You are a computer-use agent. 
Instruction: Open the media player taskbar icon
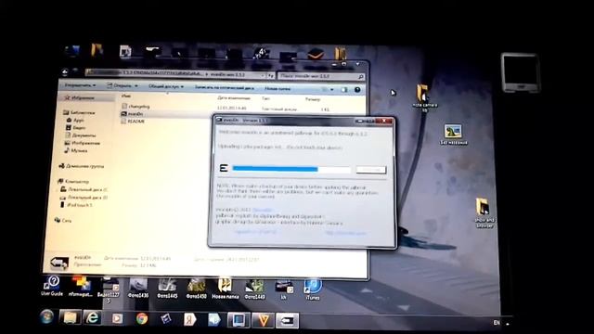(117, 318)
